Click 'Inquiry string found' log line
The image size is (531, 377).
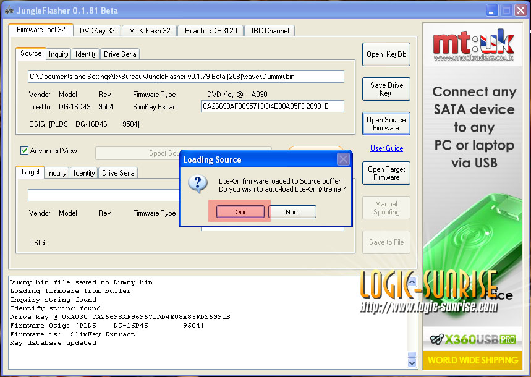pyautogui.click(x=53, y=299)
